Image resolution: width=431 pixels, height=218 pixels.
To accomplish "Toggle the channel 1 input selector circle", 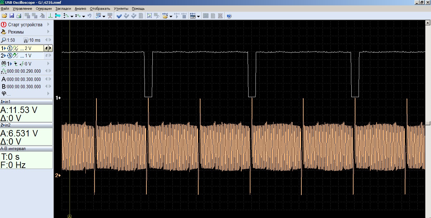I will coord(9,48).
